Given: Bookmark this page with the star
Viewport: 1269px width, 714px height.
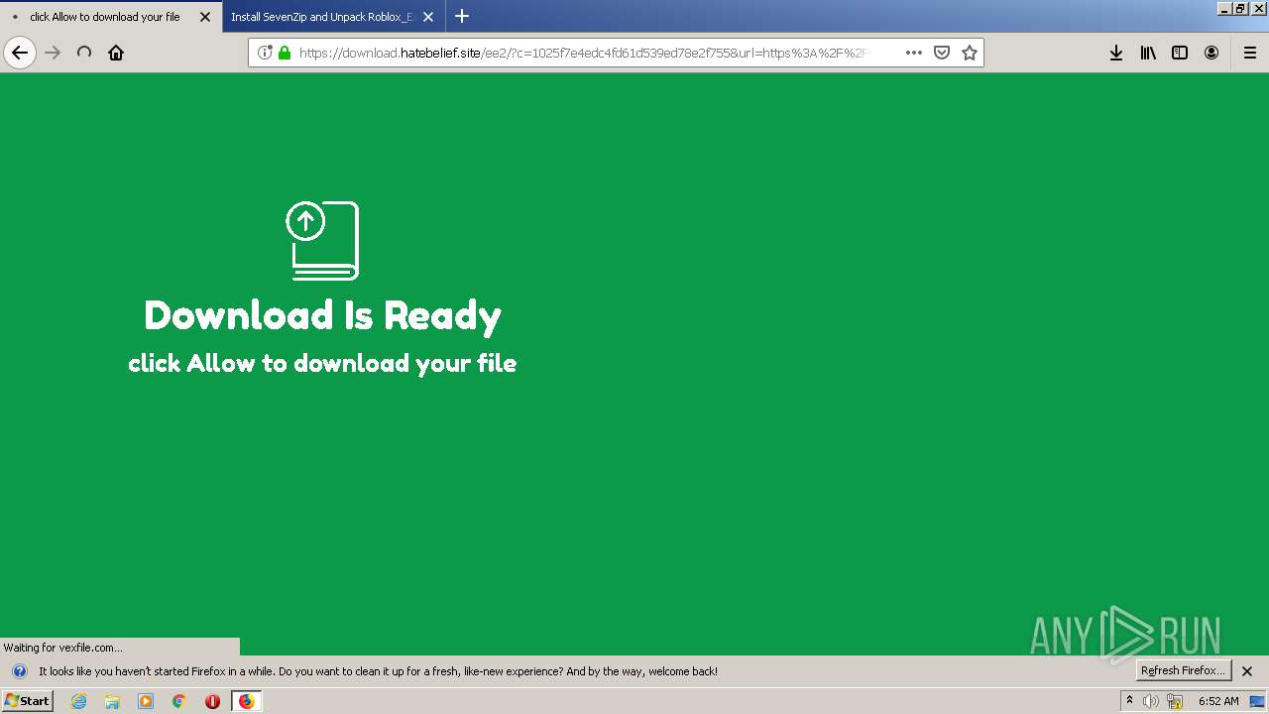Looking at the screenshot, I should click(x=970, y=53).
